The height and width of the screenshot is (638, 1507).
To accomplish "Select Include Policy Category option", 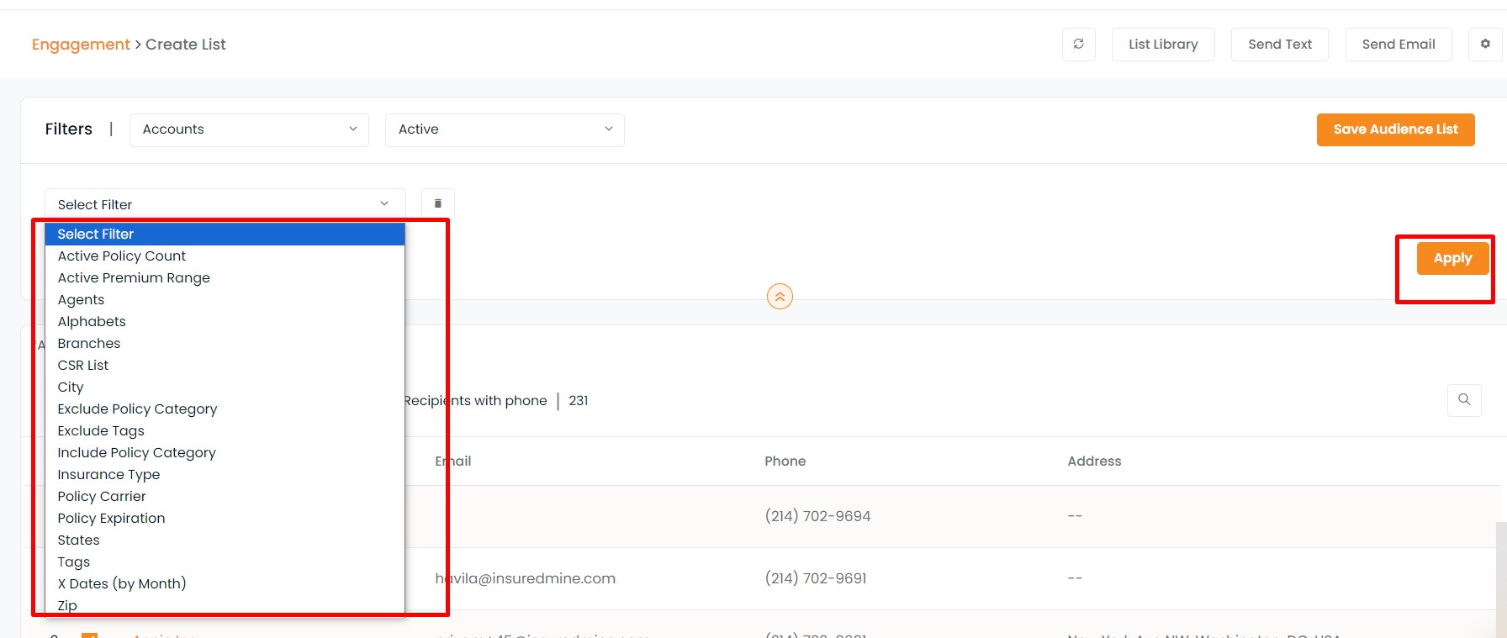I will [225, 453].
